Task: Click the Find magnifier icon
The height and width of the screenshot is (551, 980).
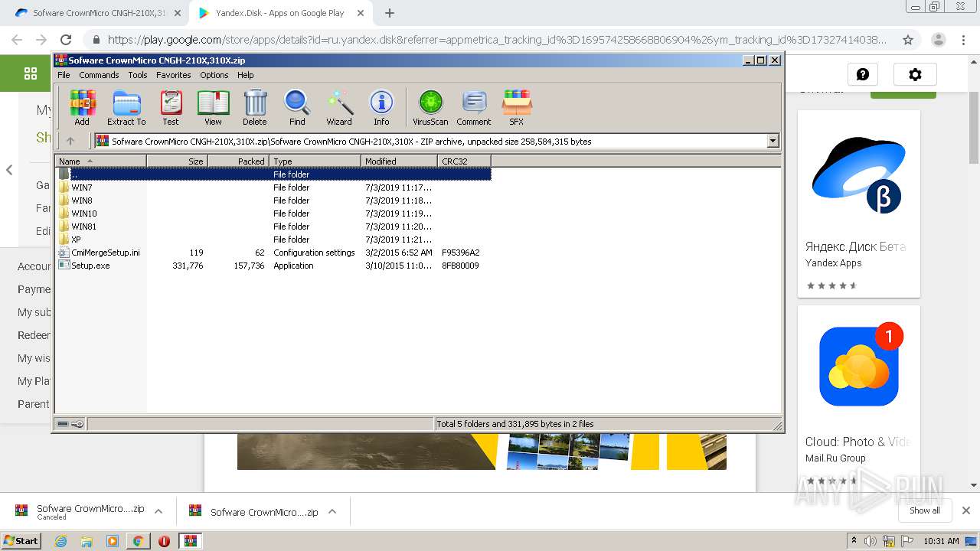Action: 297,107
